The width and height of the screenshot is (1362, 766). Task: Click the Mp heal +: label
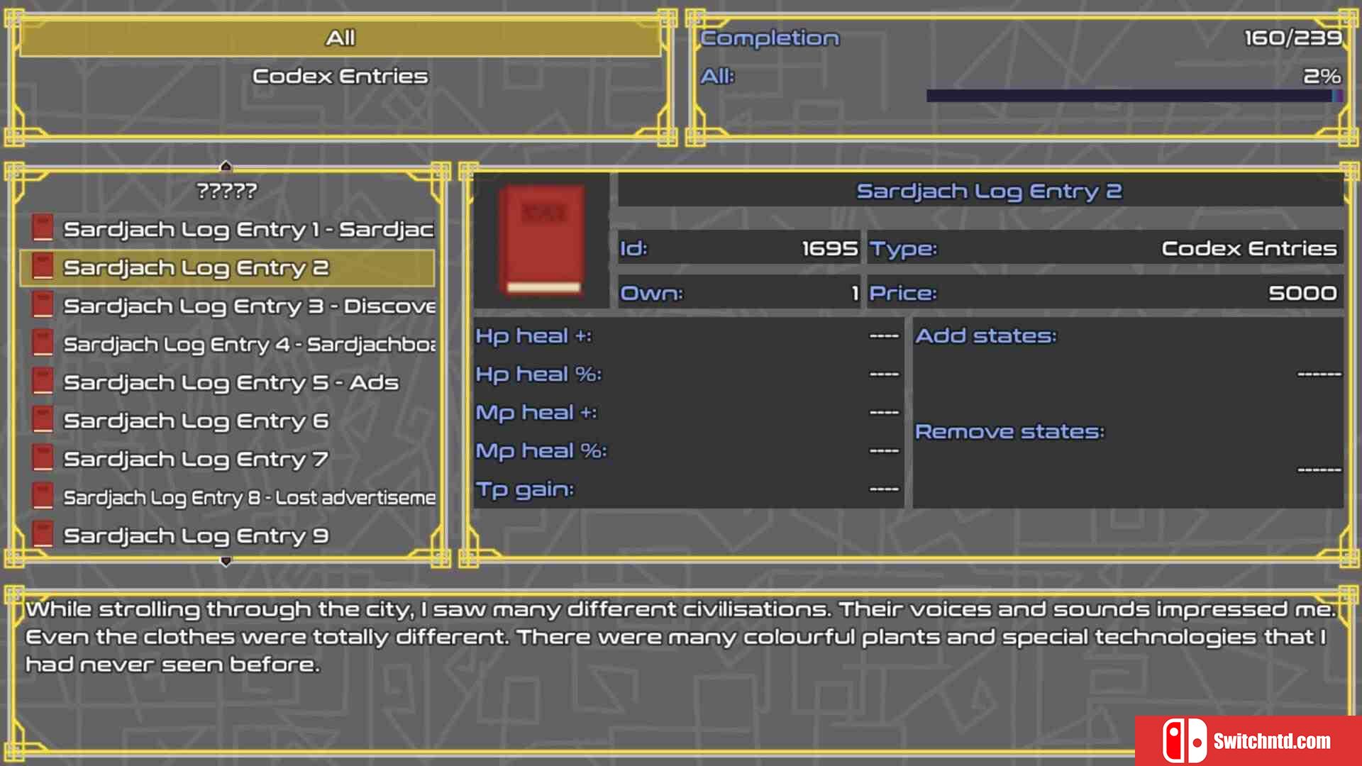pos(536,412)
